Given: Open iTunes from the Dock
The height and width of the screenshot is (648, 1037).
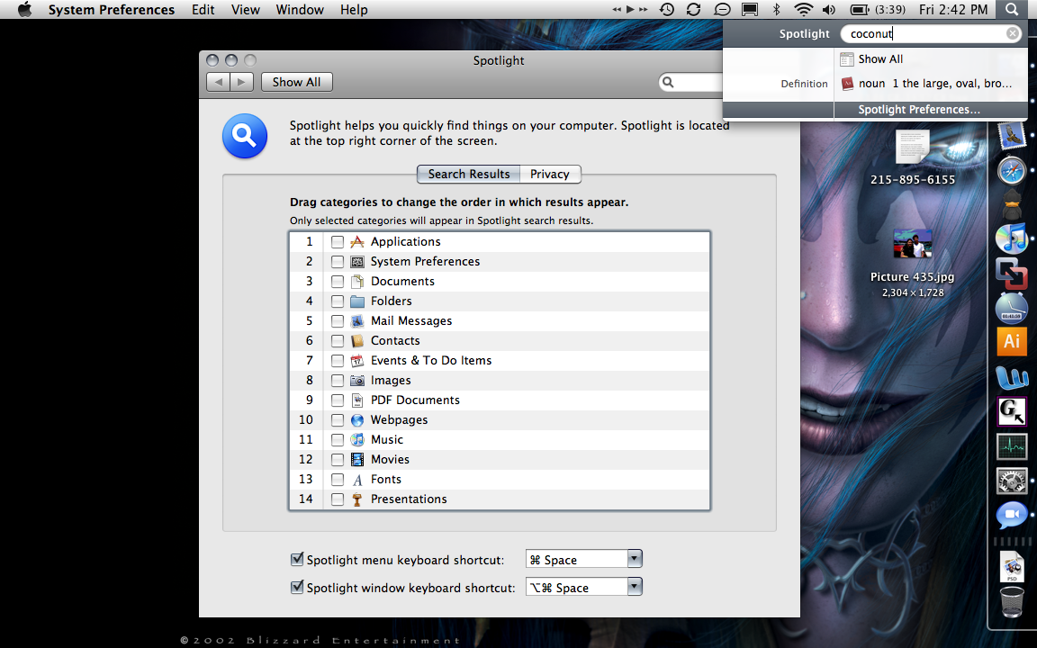Looking at the screenshot, I should pyautogui.click(x=1011, y=238).
